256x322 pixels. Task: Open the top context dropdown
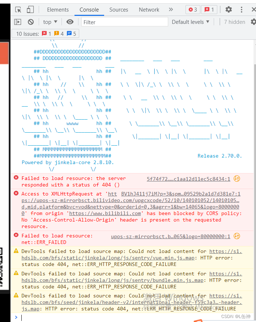pyautogui.click(x=50, y=22)
